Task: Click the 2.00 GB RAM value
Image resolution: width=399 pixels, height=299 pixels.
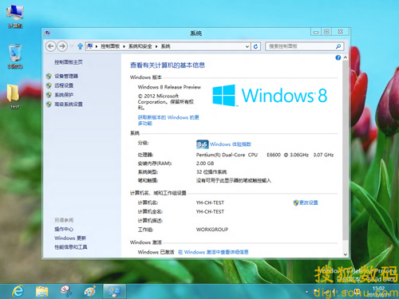Action: tap(205, 163)
